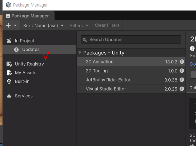Open the Filters dropdown
Image resolution: width=196 pixels, height=146 pixels.
click(79, 25)
